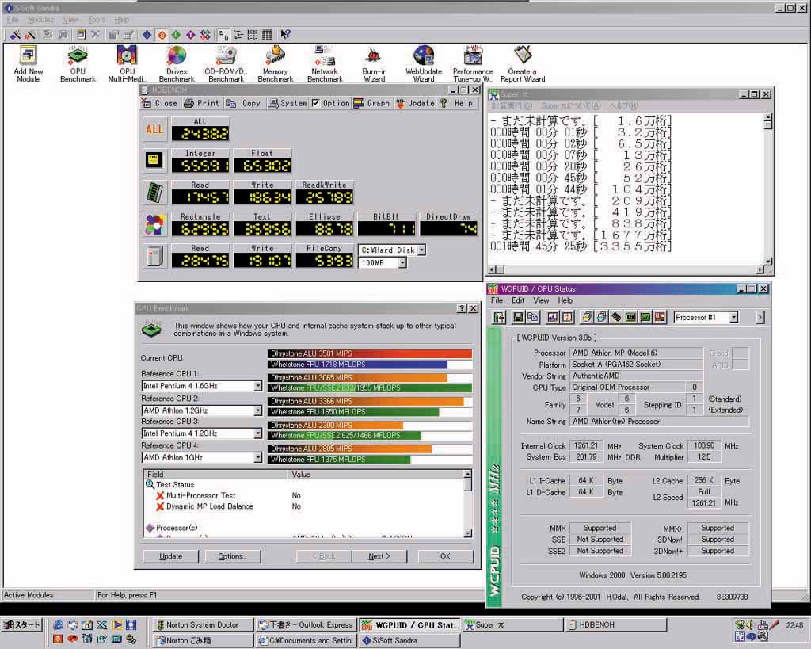Open the CPU Multi-Media benchmark module
The width and height of the screenshot is (811, 649).
[x=128, y=64]
